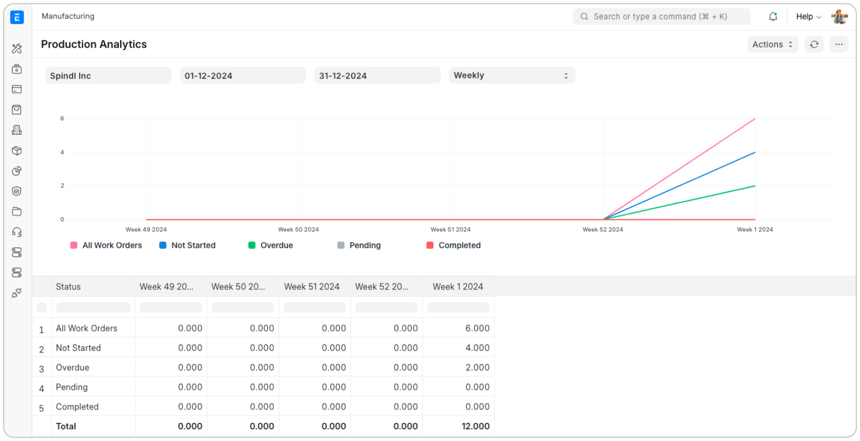Screen dimensions: 860x441
Task: Open the Weekly range dropdown
Action: pyautogui.click(x=512, y=75)
